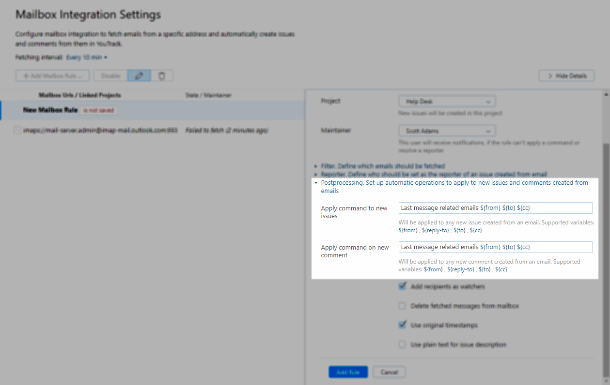Click the Apply command on new comment field
The image size is (610, 385).
495,247
